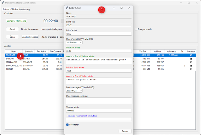Switch to the Monitoring tab
Screen dimensions: 201x135
24,9
